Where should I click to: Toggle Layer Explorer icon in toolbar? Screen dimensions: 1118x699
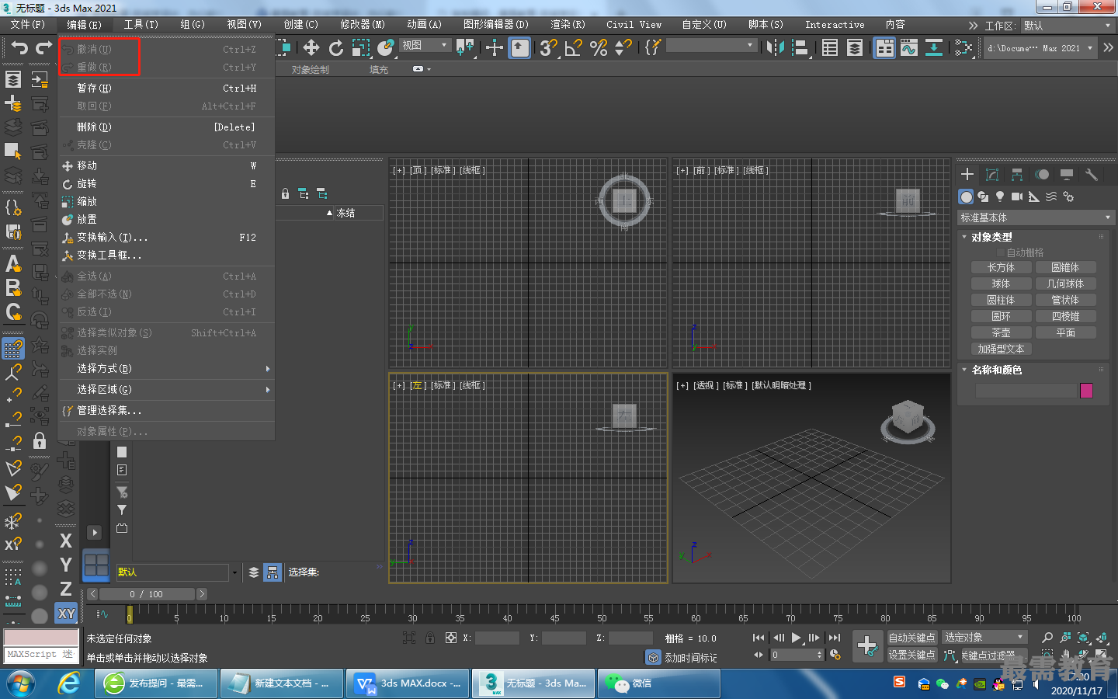855,48
